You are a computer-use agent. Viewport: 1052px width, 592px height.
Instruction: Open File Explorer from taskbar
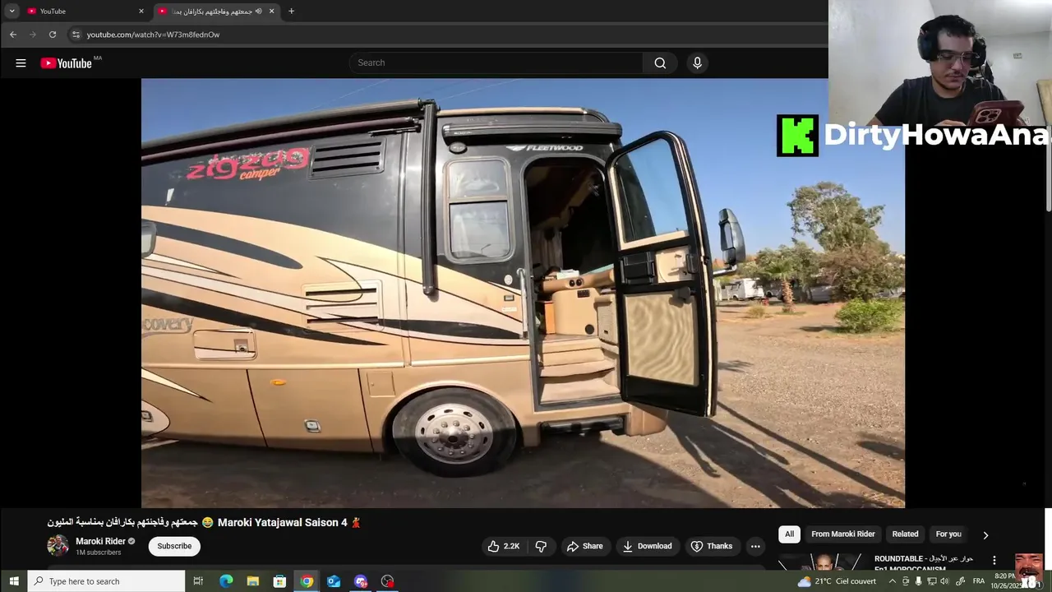pos(253,581)
